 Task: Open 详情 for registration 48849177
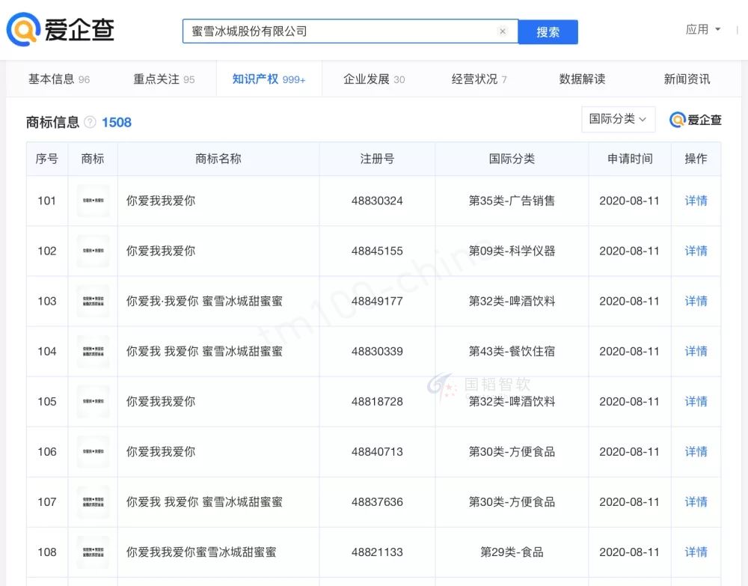696,301
